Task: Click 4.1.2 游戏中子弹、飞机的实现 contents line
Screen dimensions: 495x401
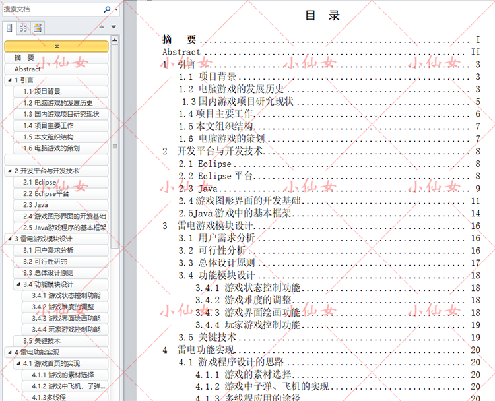Action: 337,386
